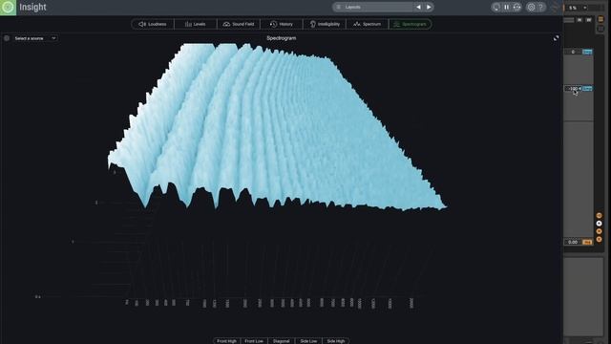This screenshot has width=611, height=344.
Task: Click the listen headphone icon in header
Action: point(496,7)
